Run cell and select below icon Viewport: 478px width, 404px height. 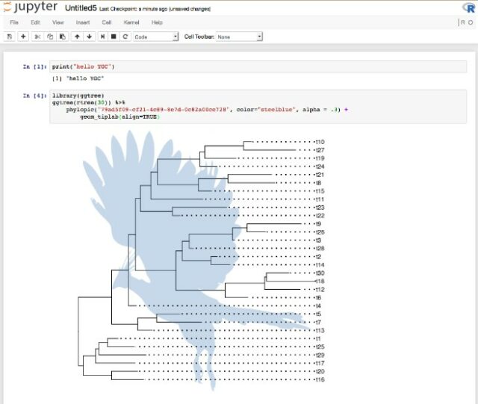click(x=103, y=37)
